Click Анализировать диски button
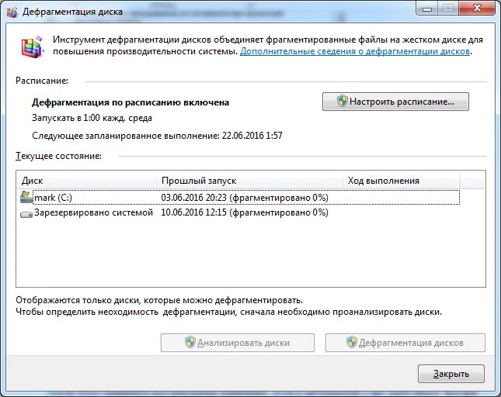Screen dimensions: 501x397 (x=238, y=343)
